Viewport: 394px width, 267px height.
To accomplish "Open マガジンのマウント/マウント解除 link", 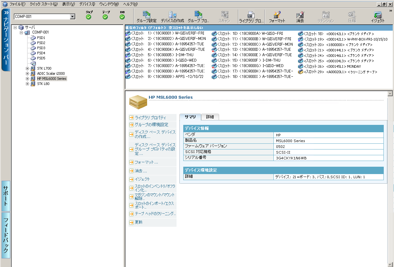I will [154, 197].
